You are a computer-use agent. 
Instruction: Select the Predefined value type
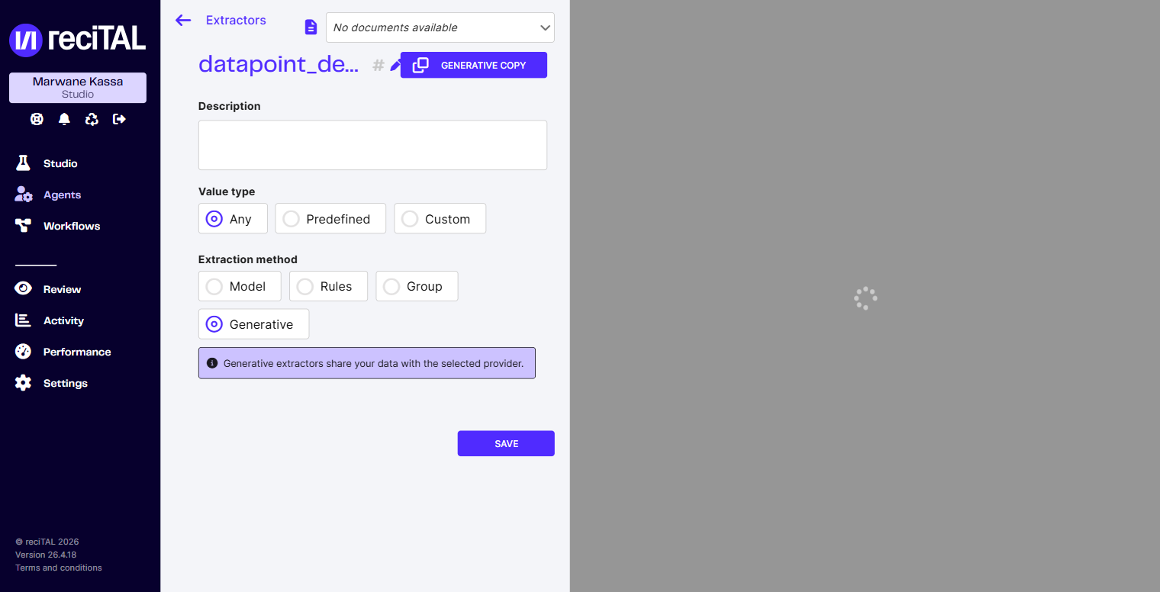click(330, 218)
